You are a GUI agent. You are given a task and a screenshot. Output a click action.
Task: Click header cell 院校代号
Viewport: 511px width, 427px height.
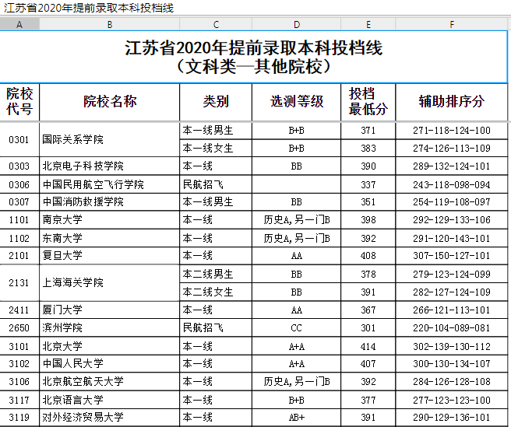pyautogui.click(x=19, y=102)
